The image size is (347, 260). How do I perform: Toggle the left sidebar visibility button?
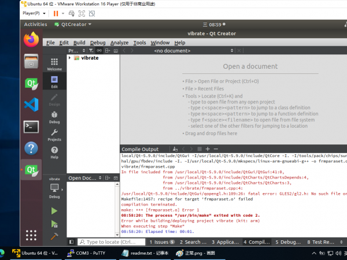71,242
